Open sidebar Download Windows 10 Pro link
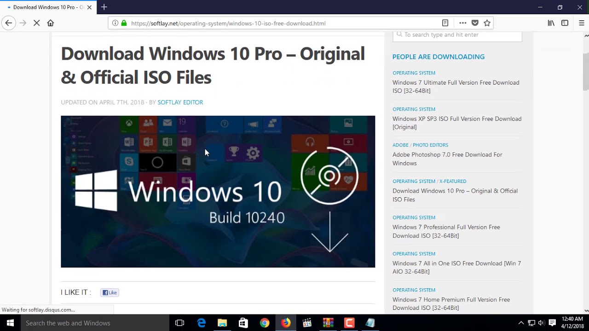Image resolution: width=589 pixels, height=331 pixels. (455, 195)
